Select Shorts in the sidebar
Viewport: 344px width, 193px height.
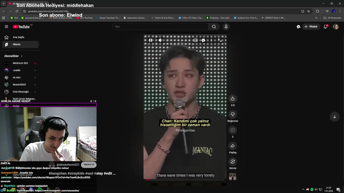[20, 44]
